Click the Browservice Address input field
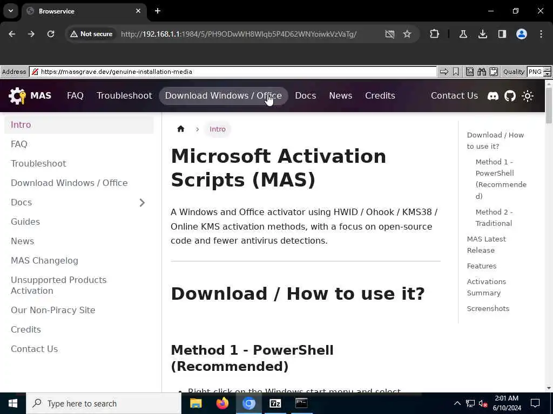Viewport: 553px width, 414px height. (x=233, y=72)
